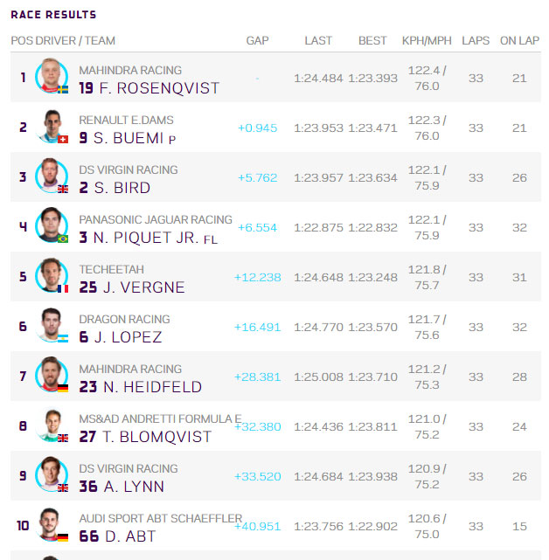This screenshot has height=560, width=549.
Task: Click the Swiss flag icon beside S. Buemi
Action: click(x=63, y=139)
